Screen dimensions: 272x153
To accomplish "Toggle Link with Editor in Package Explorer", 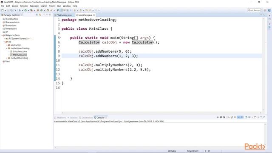I will click(40, 15).
